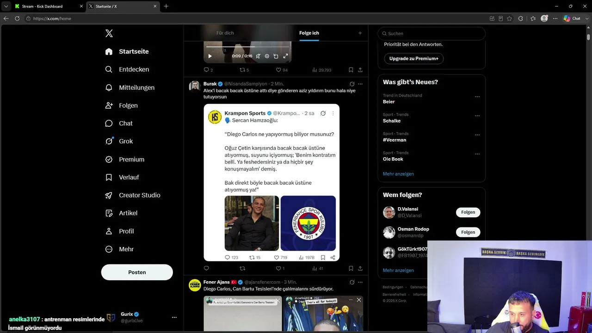
Task: Repost Burak's post
Action: pos(242,268)
